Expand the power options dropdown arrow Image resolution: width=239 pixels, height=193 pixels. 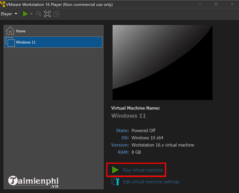pyautogui.click(x=31, y=14)
